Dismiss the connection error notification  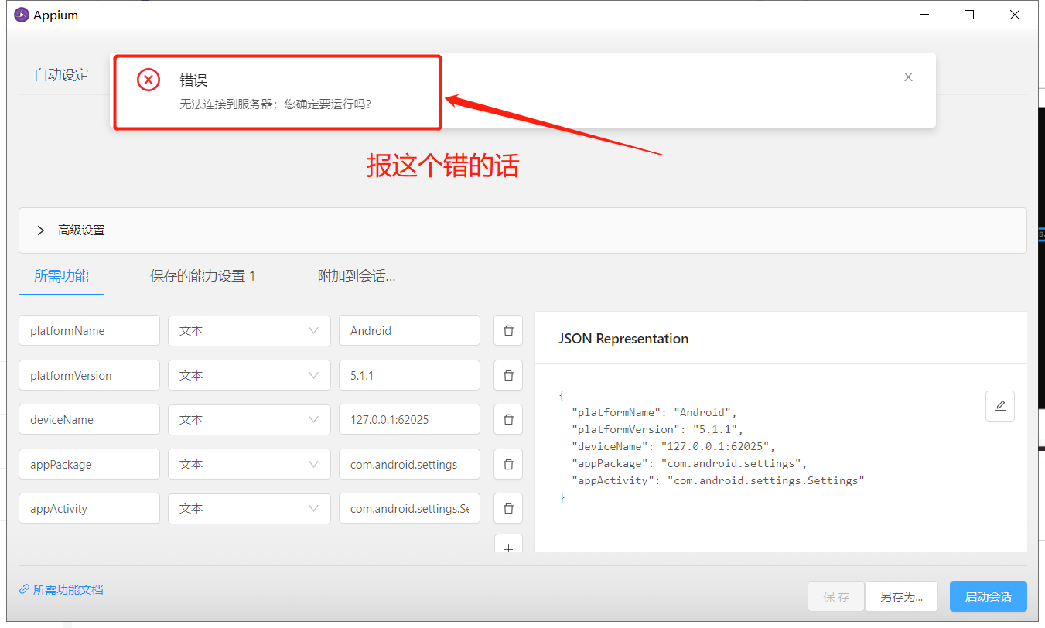908,77
